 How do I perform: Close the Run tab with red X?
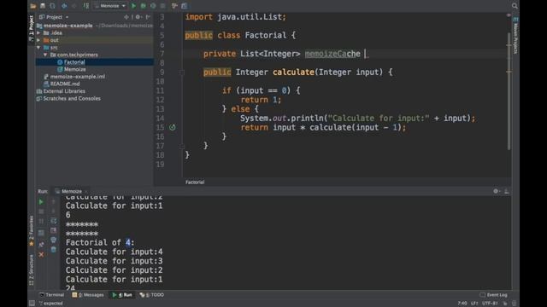[41, 255]
